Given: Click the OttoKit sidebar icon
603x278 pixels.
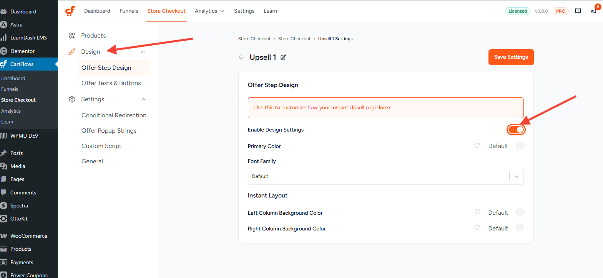Looking at the screenshot, I should point(3,219).
